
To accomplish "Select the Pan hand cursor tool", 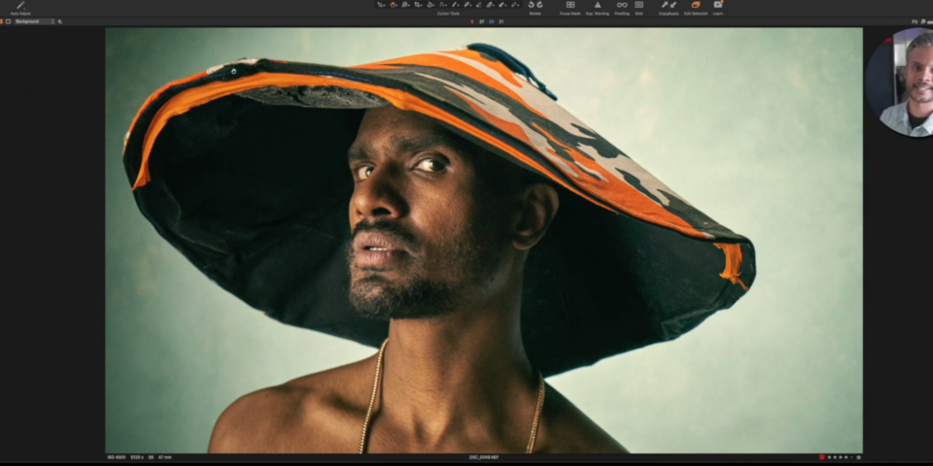I will (393, 5).
